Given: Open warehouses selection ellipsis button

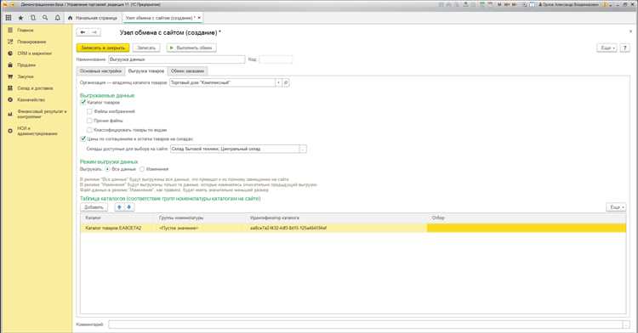Looking at the screenshot, I should 303,149.
